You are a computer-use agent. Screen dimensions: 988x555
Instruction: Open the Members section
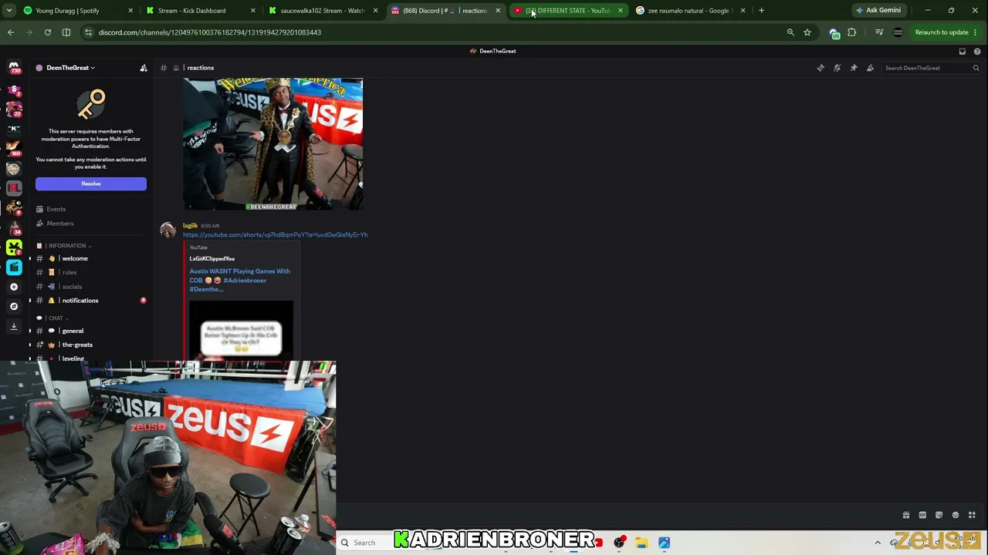tap(91, 224)
